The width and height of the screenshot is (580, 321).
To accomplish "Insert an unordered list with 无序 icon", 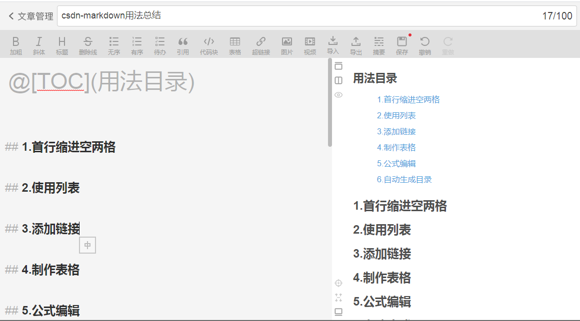I will tap(114, 44).
